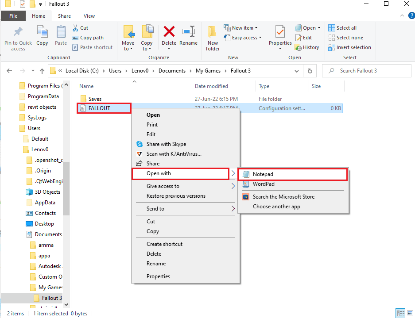
Task: Switch to details view icon
Action: (400, 313)
